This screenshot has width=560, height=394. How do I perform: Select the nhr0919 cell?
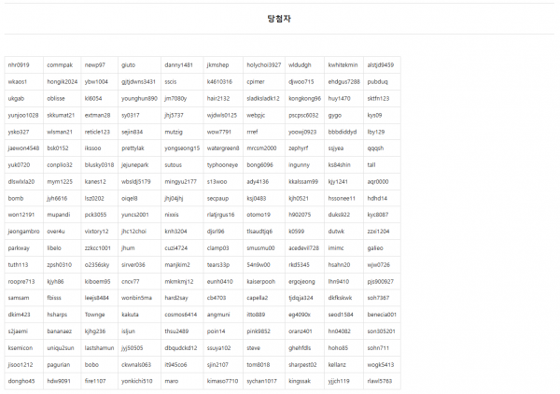[19, 65]
